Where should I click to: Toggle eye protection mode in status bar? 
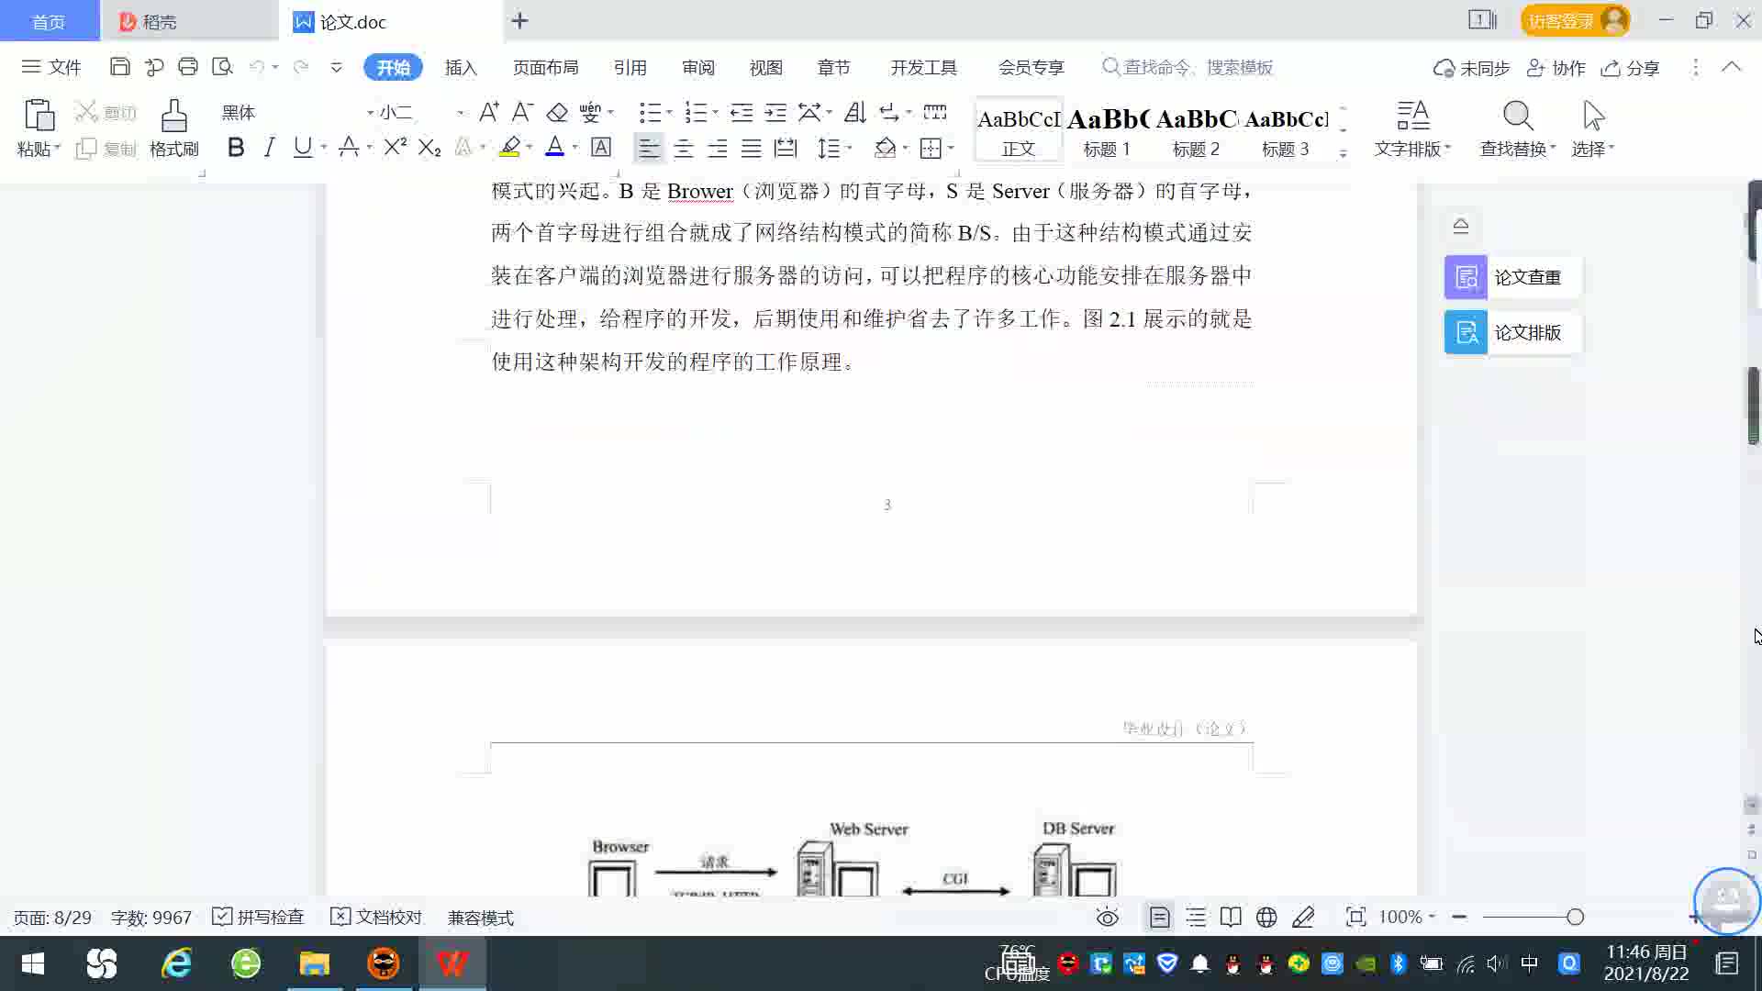click(1108, 917)
